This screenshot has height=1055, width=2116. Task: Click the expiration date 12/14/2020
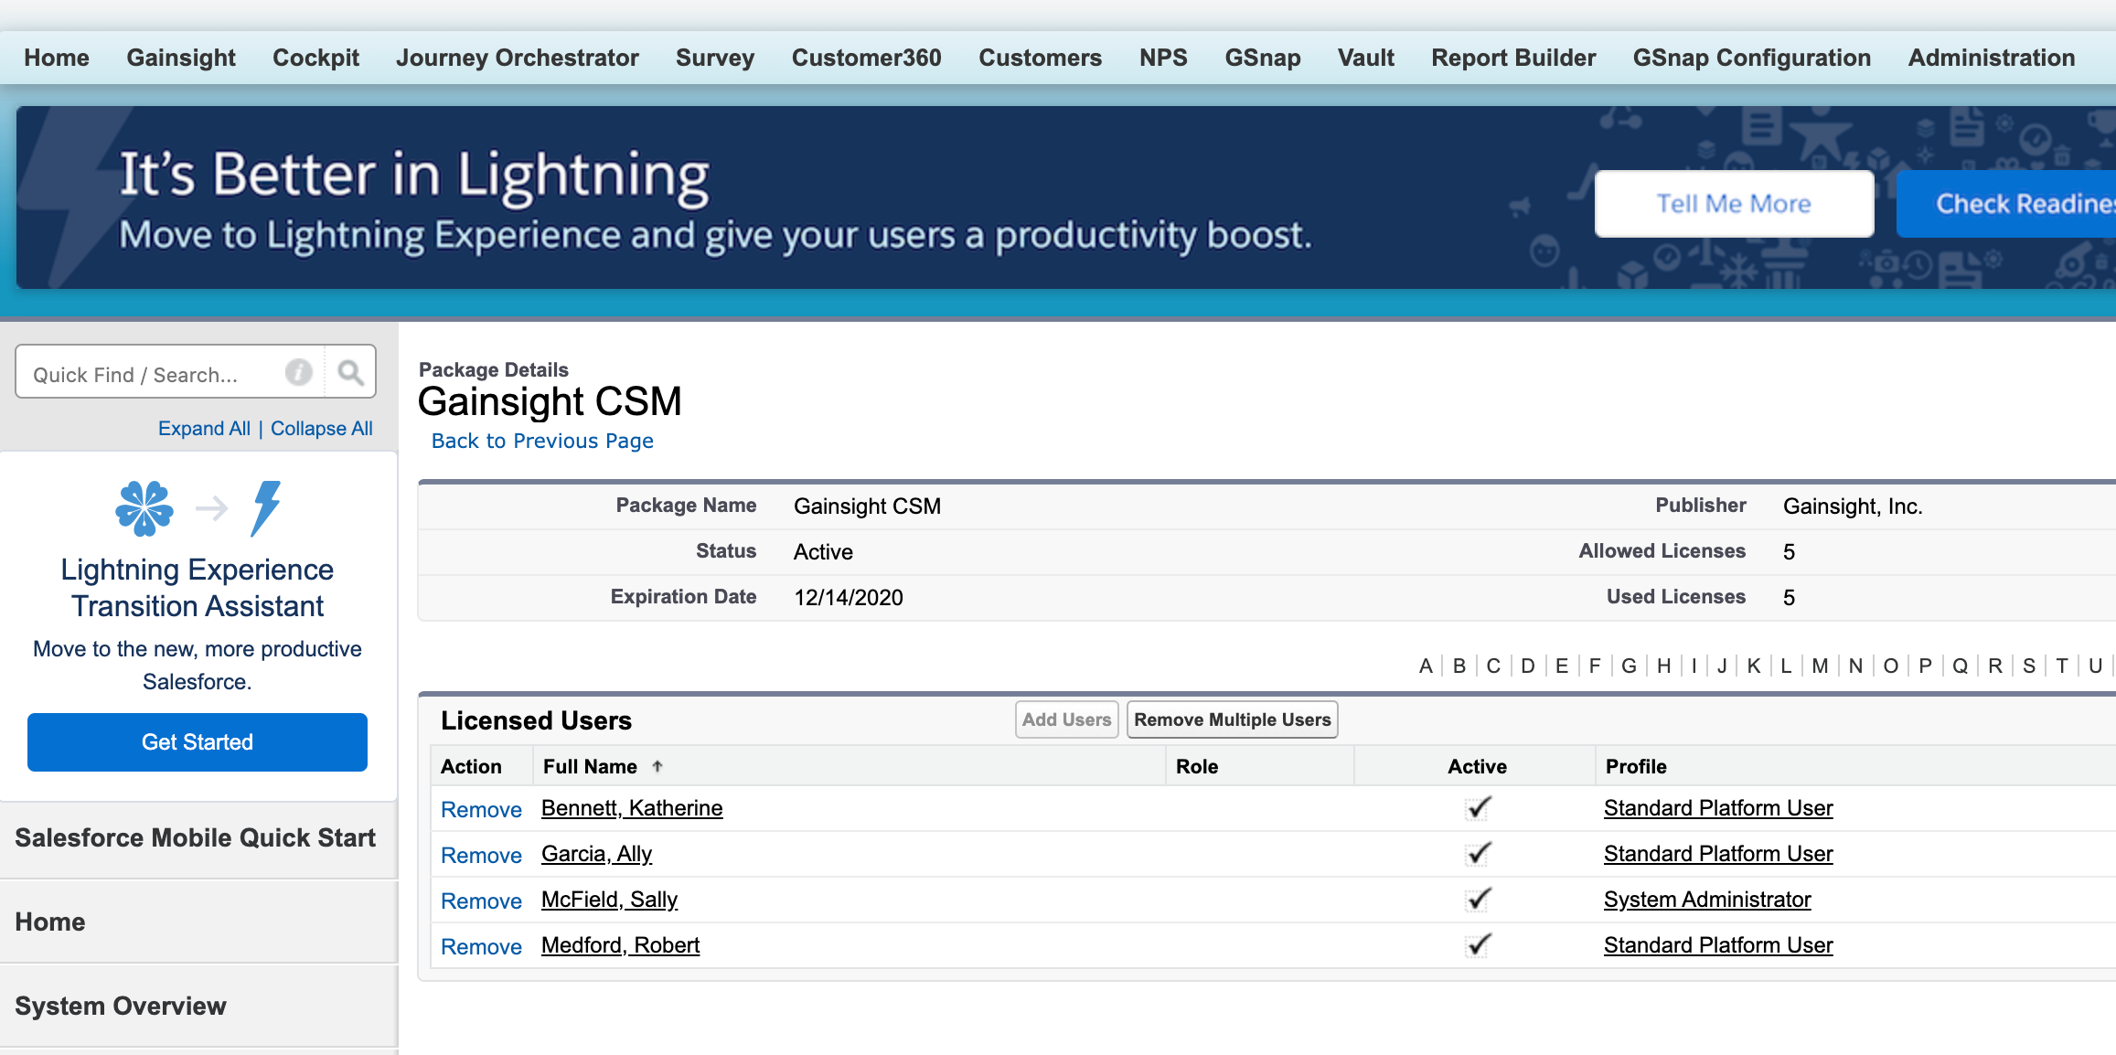(x=849, y=597)
